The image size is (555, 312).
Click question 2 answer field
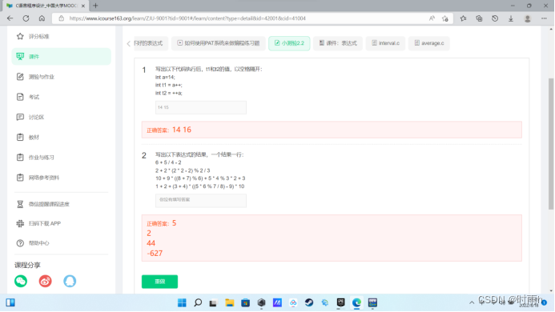pyautogui.click(x=201, y=200)
